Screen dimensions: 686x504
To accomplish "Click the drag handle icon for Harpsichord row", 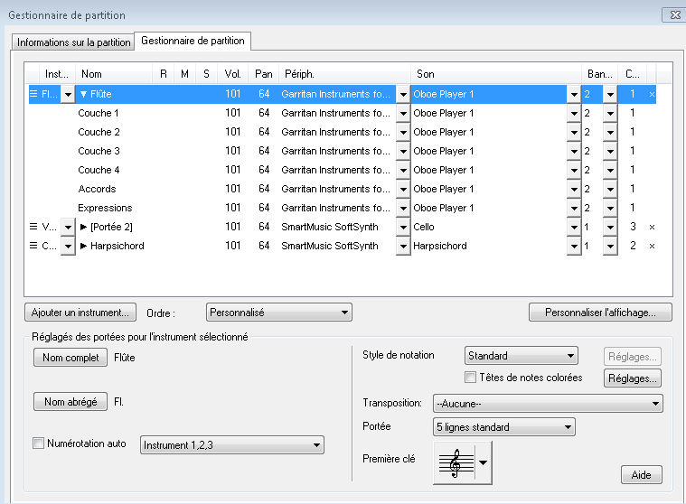I will 34,246.
